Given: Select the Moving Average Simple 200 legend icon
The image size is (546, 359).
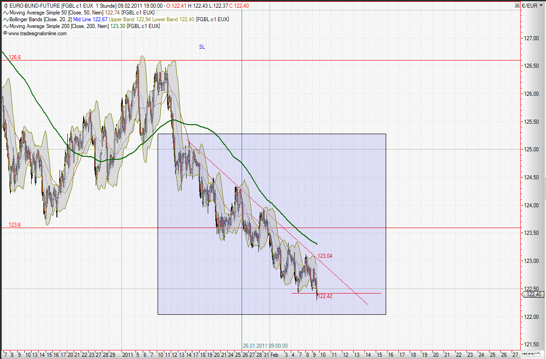Looking at the screenshot, I should pos(6,26).
